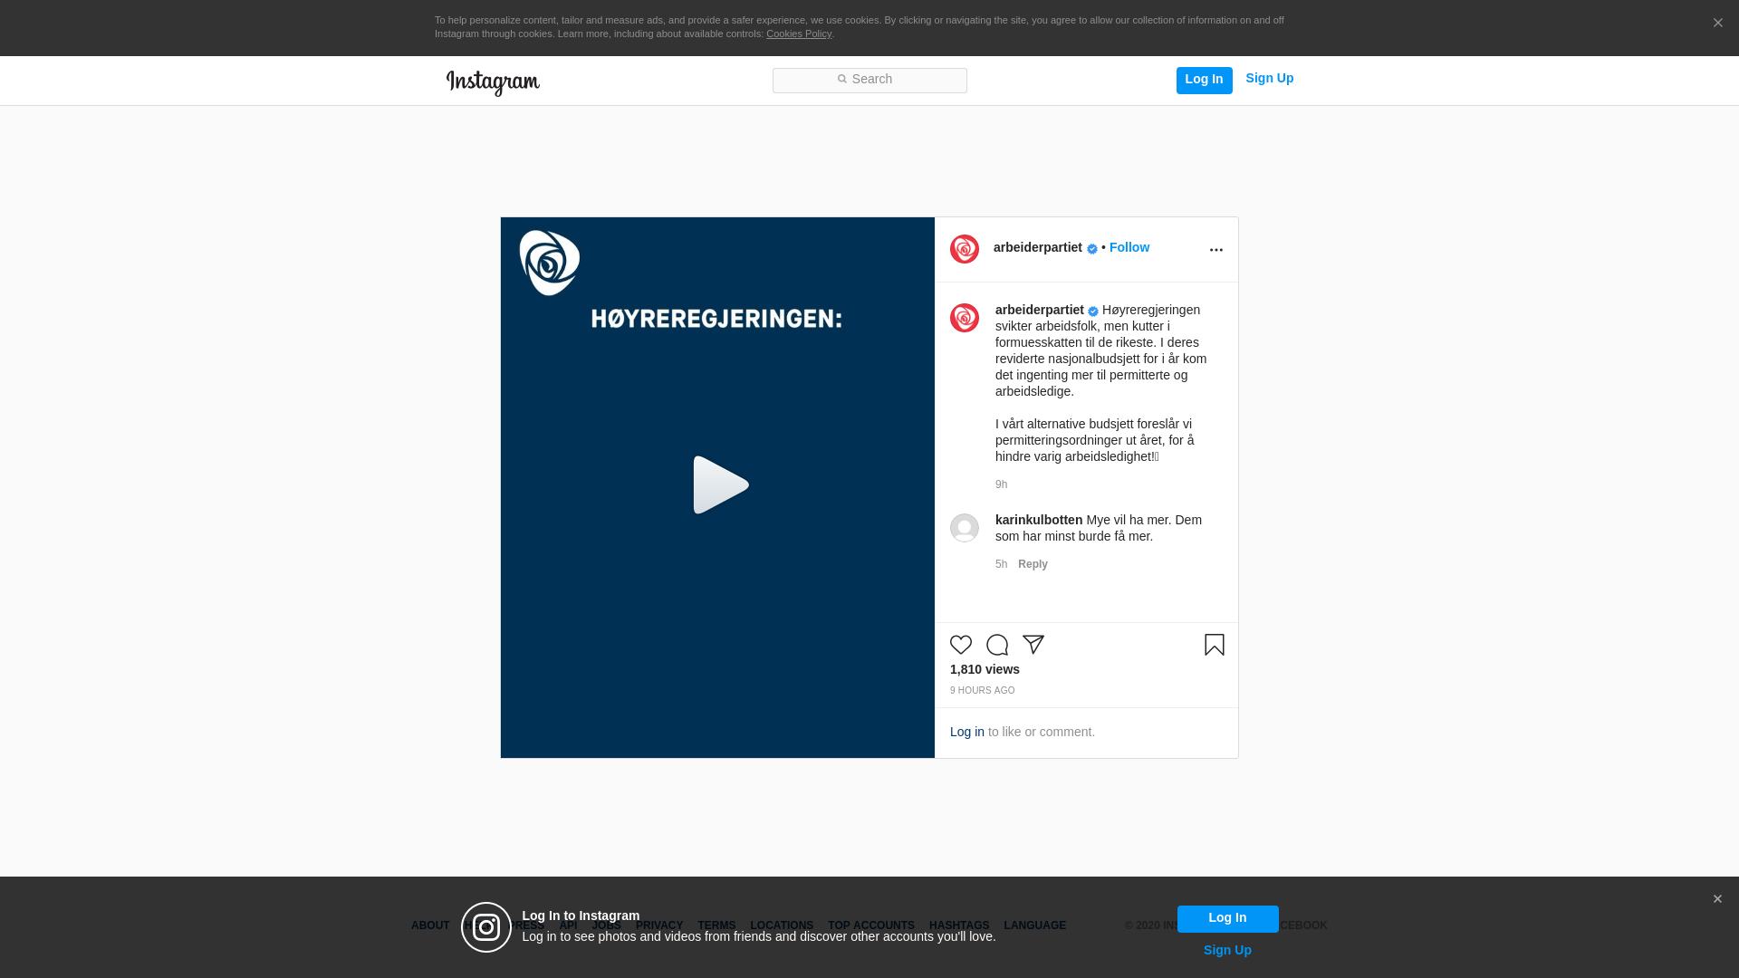The height and width of the screenshot is (978, 1739).
Task: Click karinkulbotten's commenter avatar
Action: [x=965, y=528]
